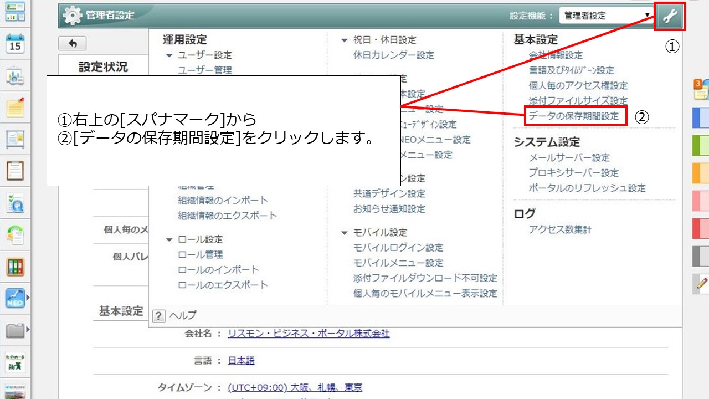Image resolution: width=709 pixels, height=399 pixels.
Task: Open メールサーバー設定
Action: 569,157
